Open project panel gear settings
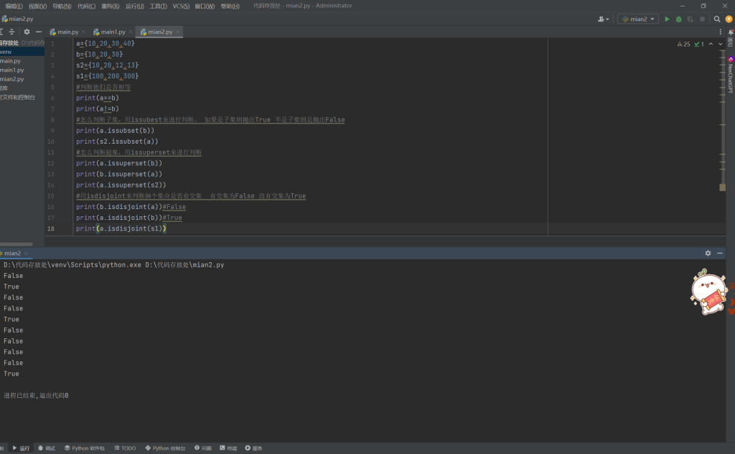Image resolution: width=735 pixels, height=454 pixels. click(x=27, y=32)
